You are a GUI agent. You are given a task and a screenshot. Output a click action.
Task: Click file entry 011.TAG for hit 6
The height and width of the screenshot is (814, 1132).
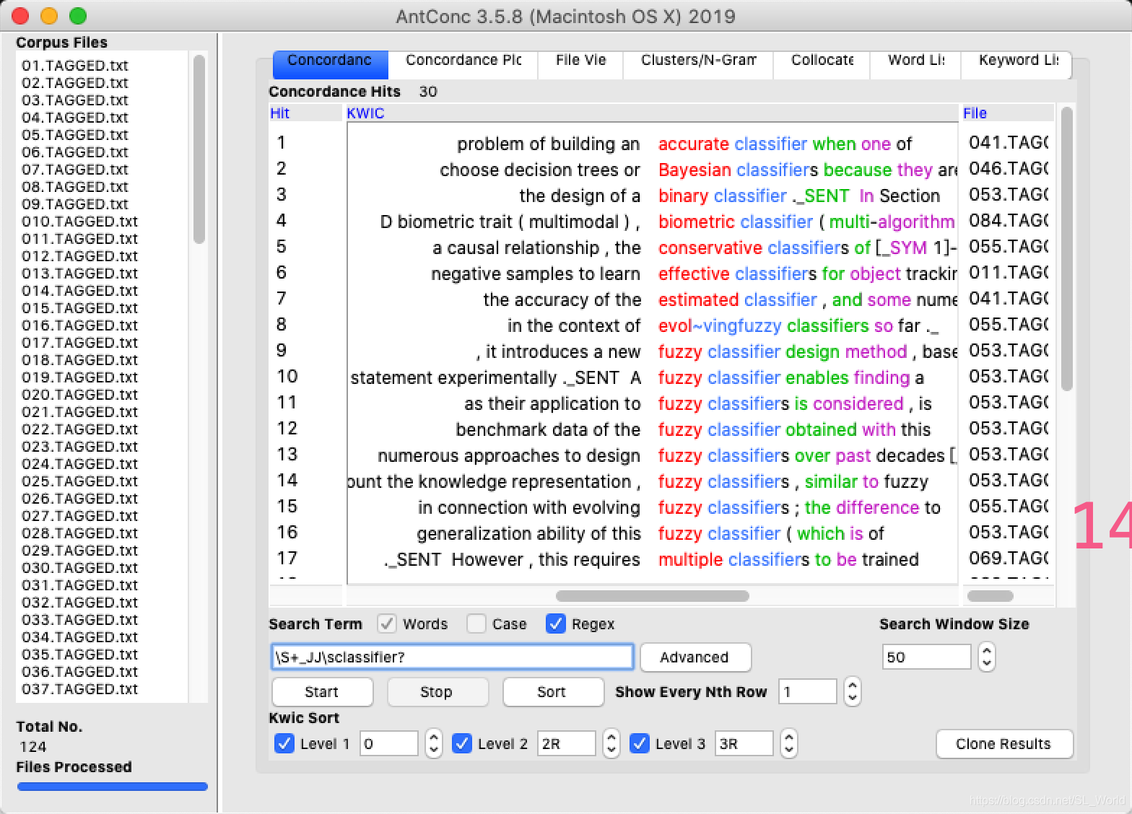1008,272
